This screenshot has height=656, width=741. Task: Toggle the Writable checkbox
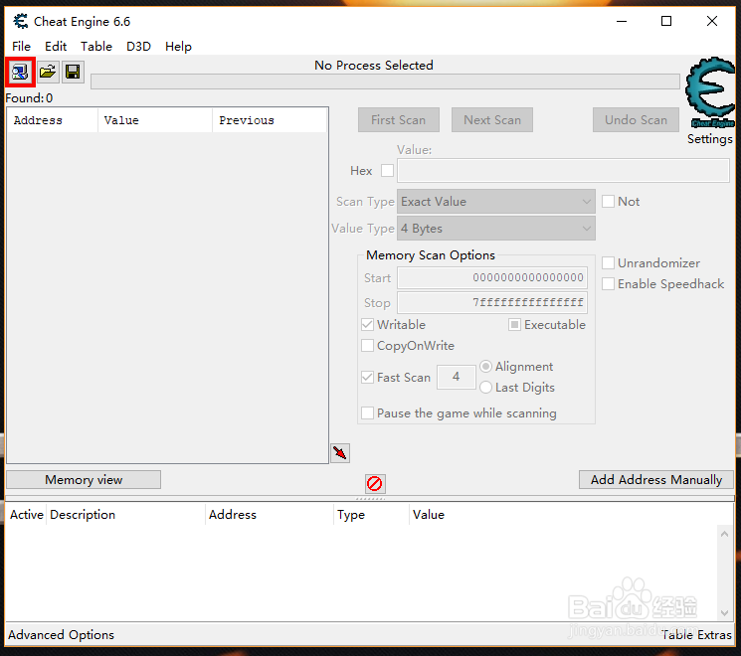pos(367,325)
